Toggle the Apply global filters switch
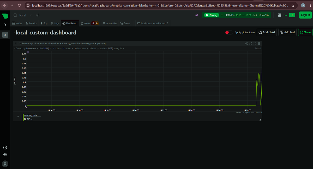 click(x=228, y=32)
